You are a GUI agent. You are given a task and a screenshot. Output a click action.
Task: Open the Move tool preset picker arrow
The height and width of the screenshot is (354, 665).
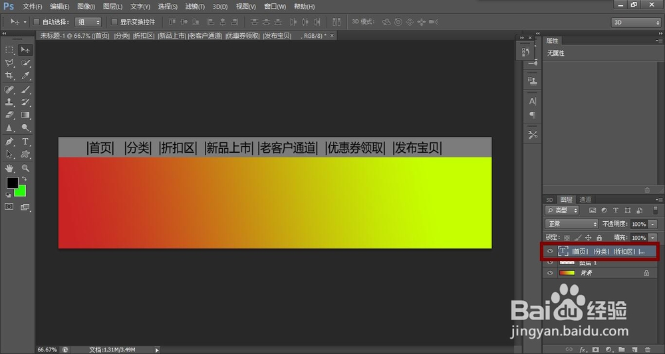(25, 22)
